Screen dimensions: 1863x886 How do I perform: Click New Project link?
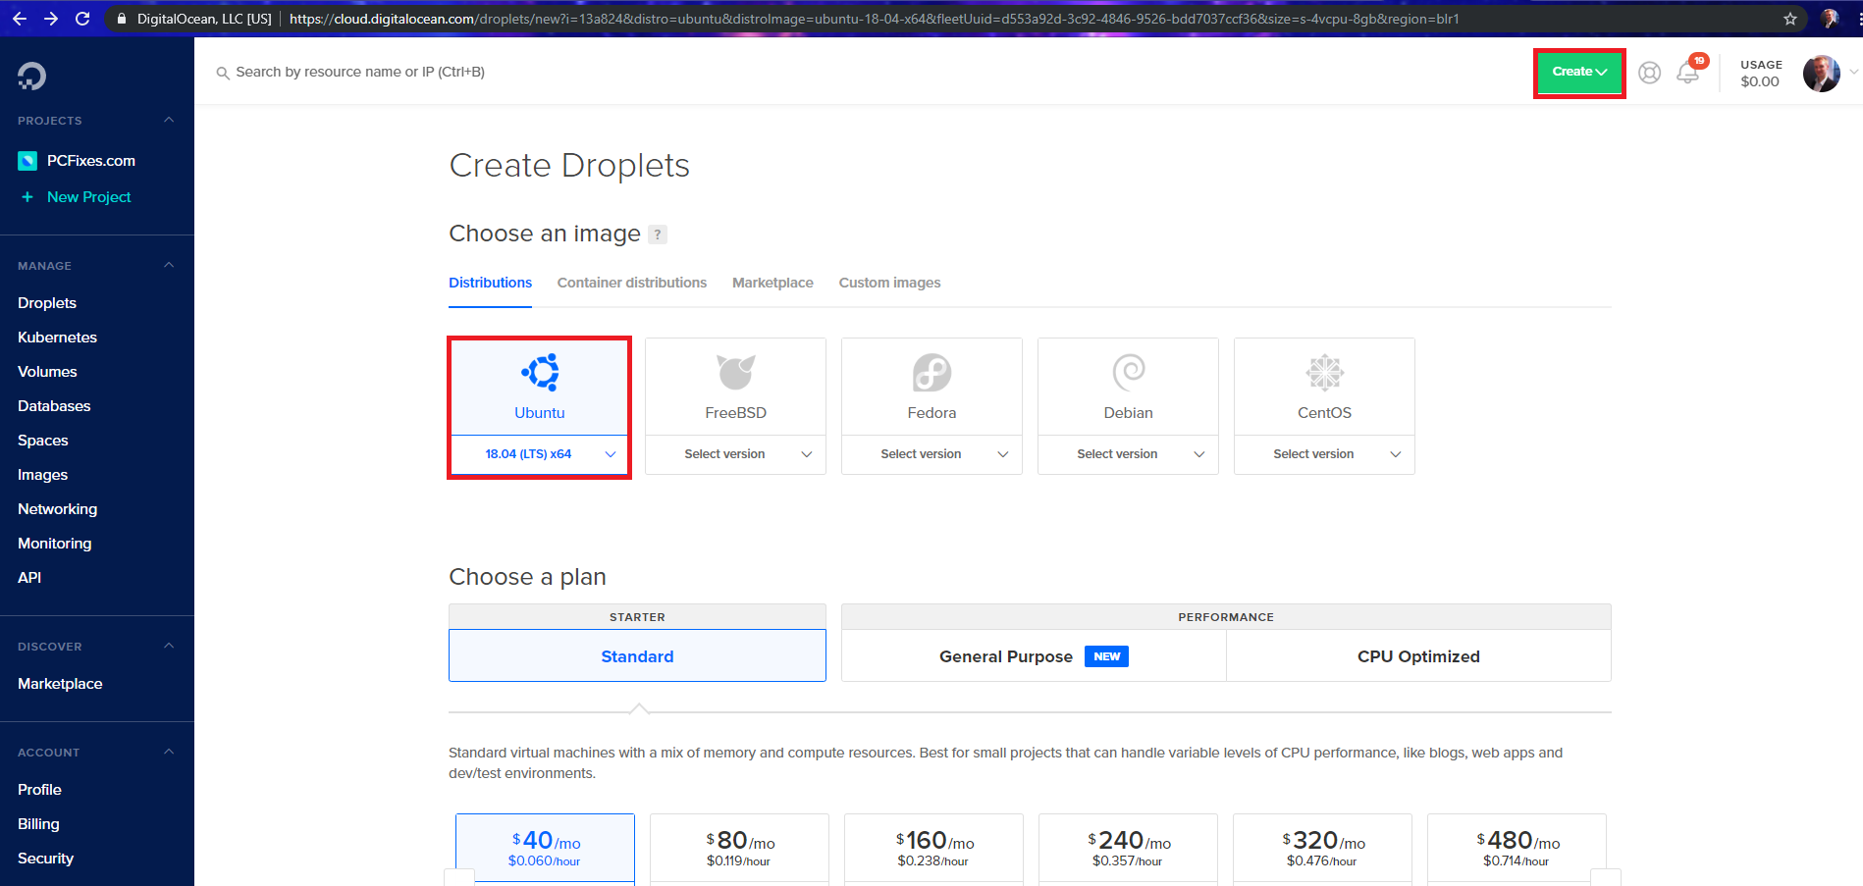pyautogui.click(x=89, y=197)
